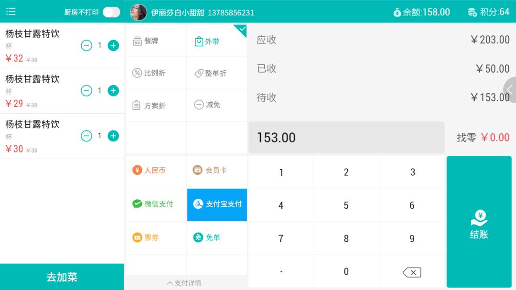Image resolution: width=516 pixels, height=290 pixels.
Task: Expand the 支付详情 payment details panel
Action: 184,283
